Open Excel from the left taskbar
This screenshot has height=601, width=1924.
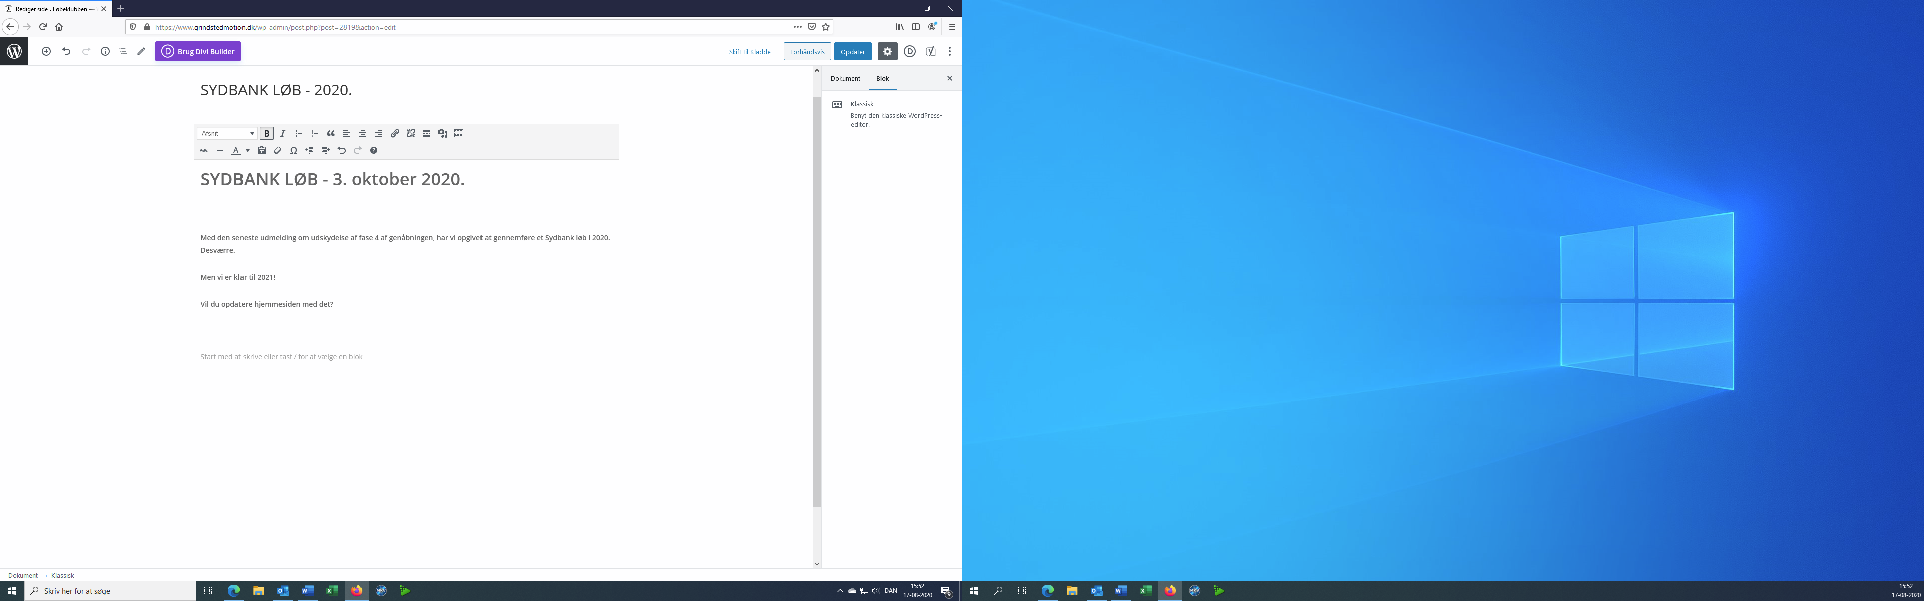point(332,590)
